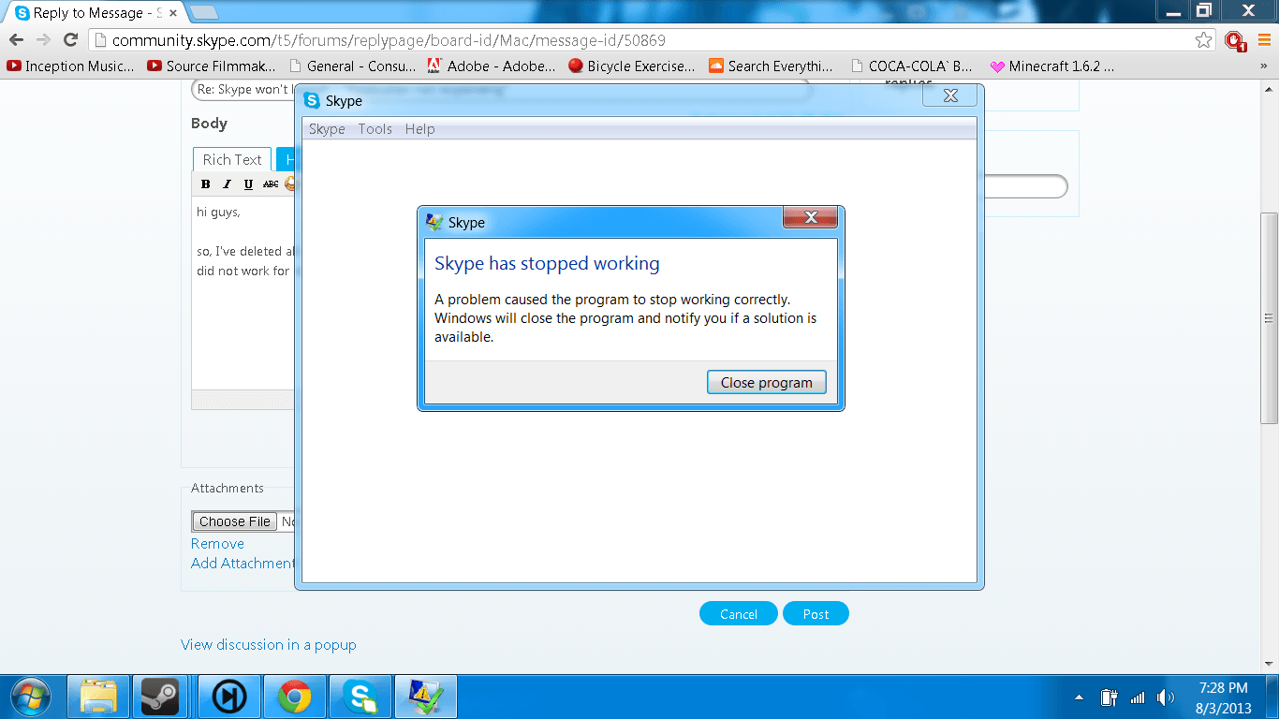The width and height of the screenshot is (1279, 719).
Task: Click the strikethrough ABC icon
Action: click(271, 184)
